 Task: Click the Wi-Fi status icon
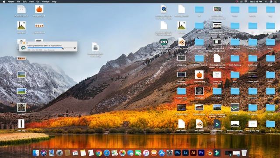(x=246, y=2)
